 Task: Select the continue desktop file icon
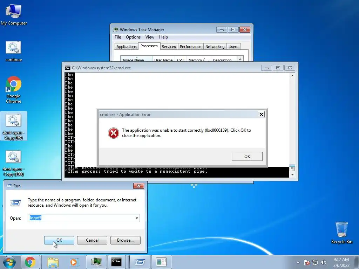coord(14,51)
